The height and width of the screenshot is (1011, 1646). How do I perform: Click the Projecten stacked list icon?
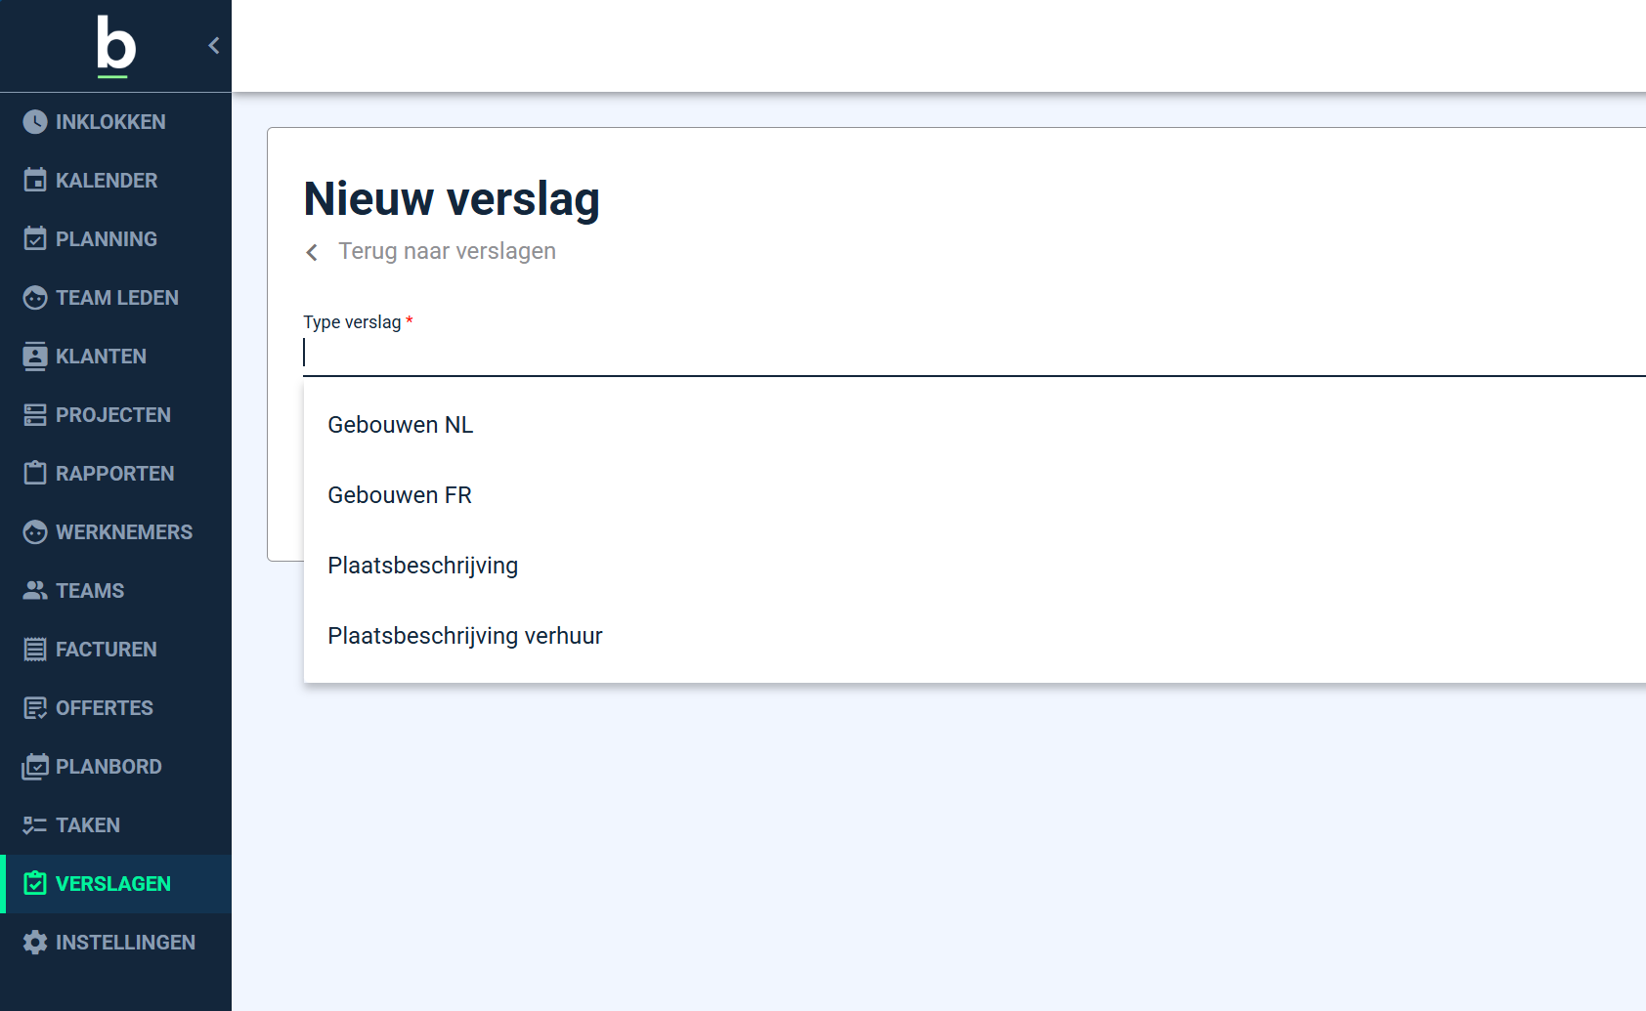pos(35,415)
